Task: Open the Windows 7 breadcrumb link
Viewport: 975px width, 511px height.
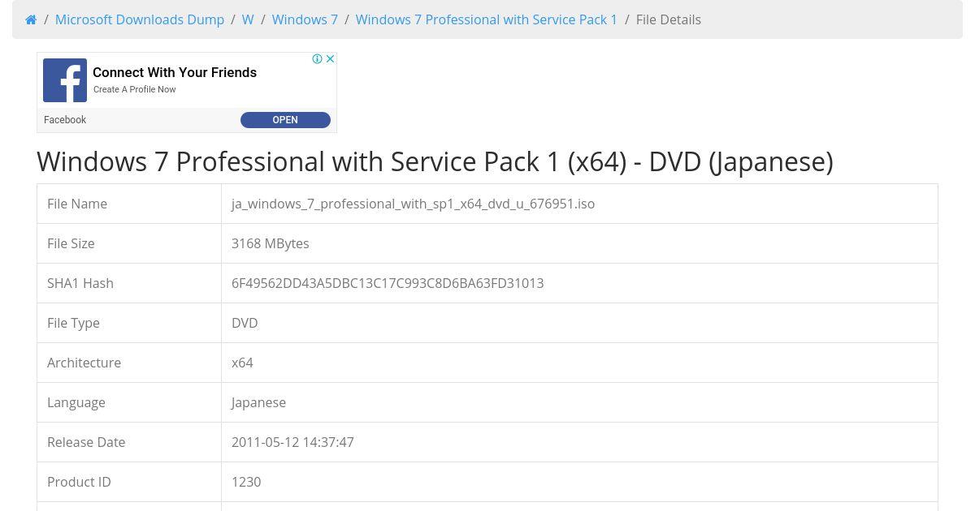Action: click(305, 19)
